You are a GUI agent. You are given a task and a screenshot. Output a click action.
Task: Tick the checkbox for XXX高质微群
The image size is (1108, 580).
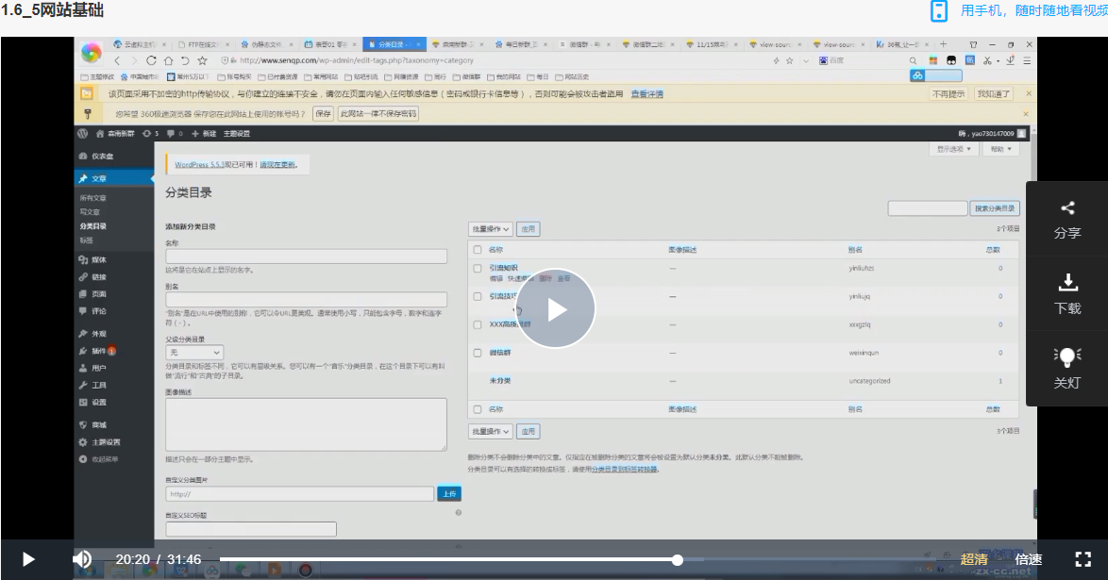point(478,325)
